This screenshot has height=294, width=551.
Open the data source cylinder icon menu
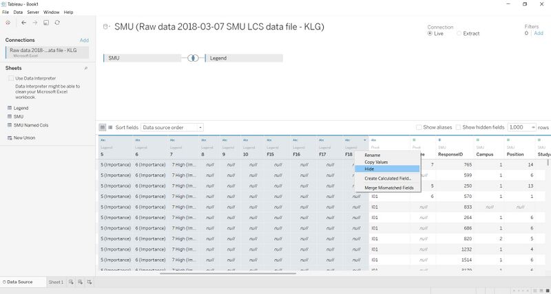(106, 27)
